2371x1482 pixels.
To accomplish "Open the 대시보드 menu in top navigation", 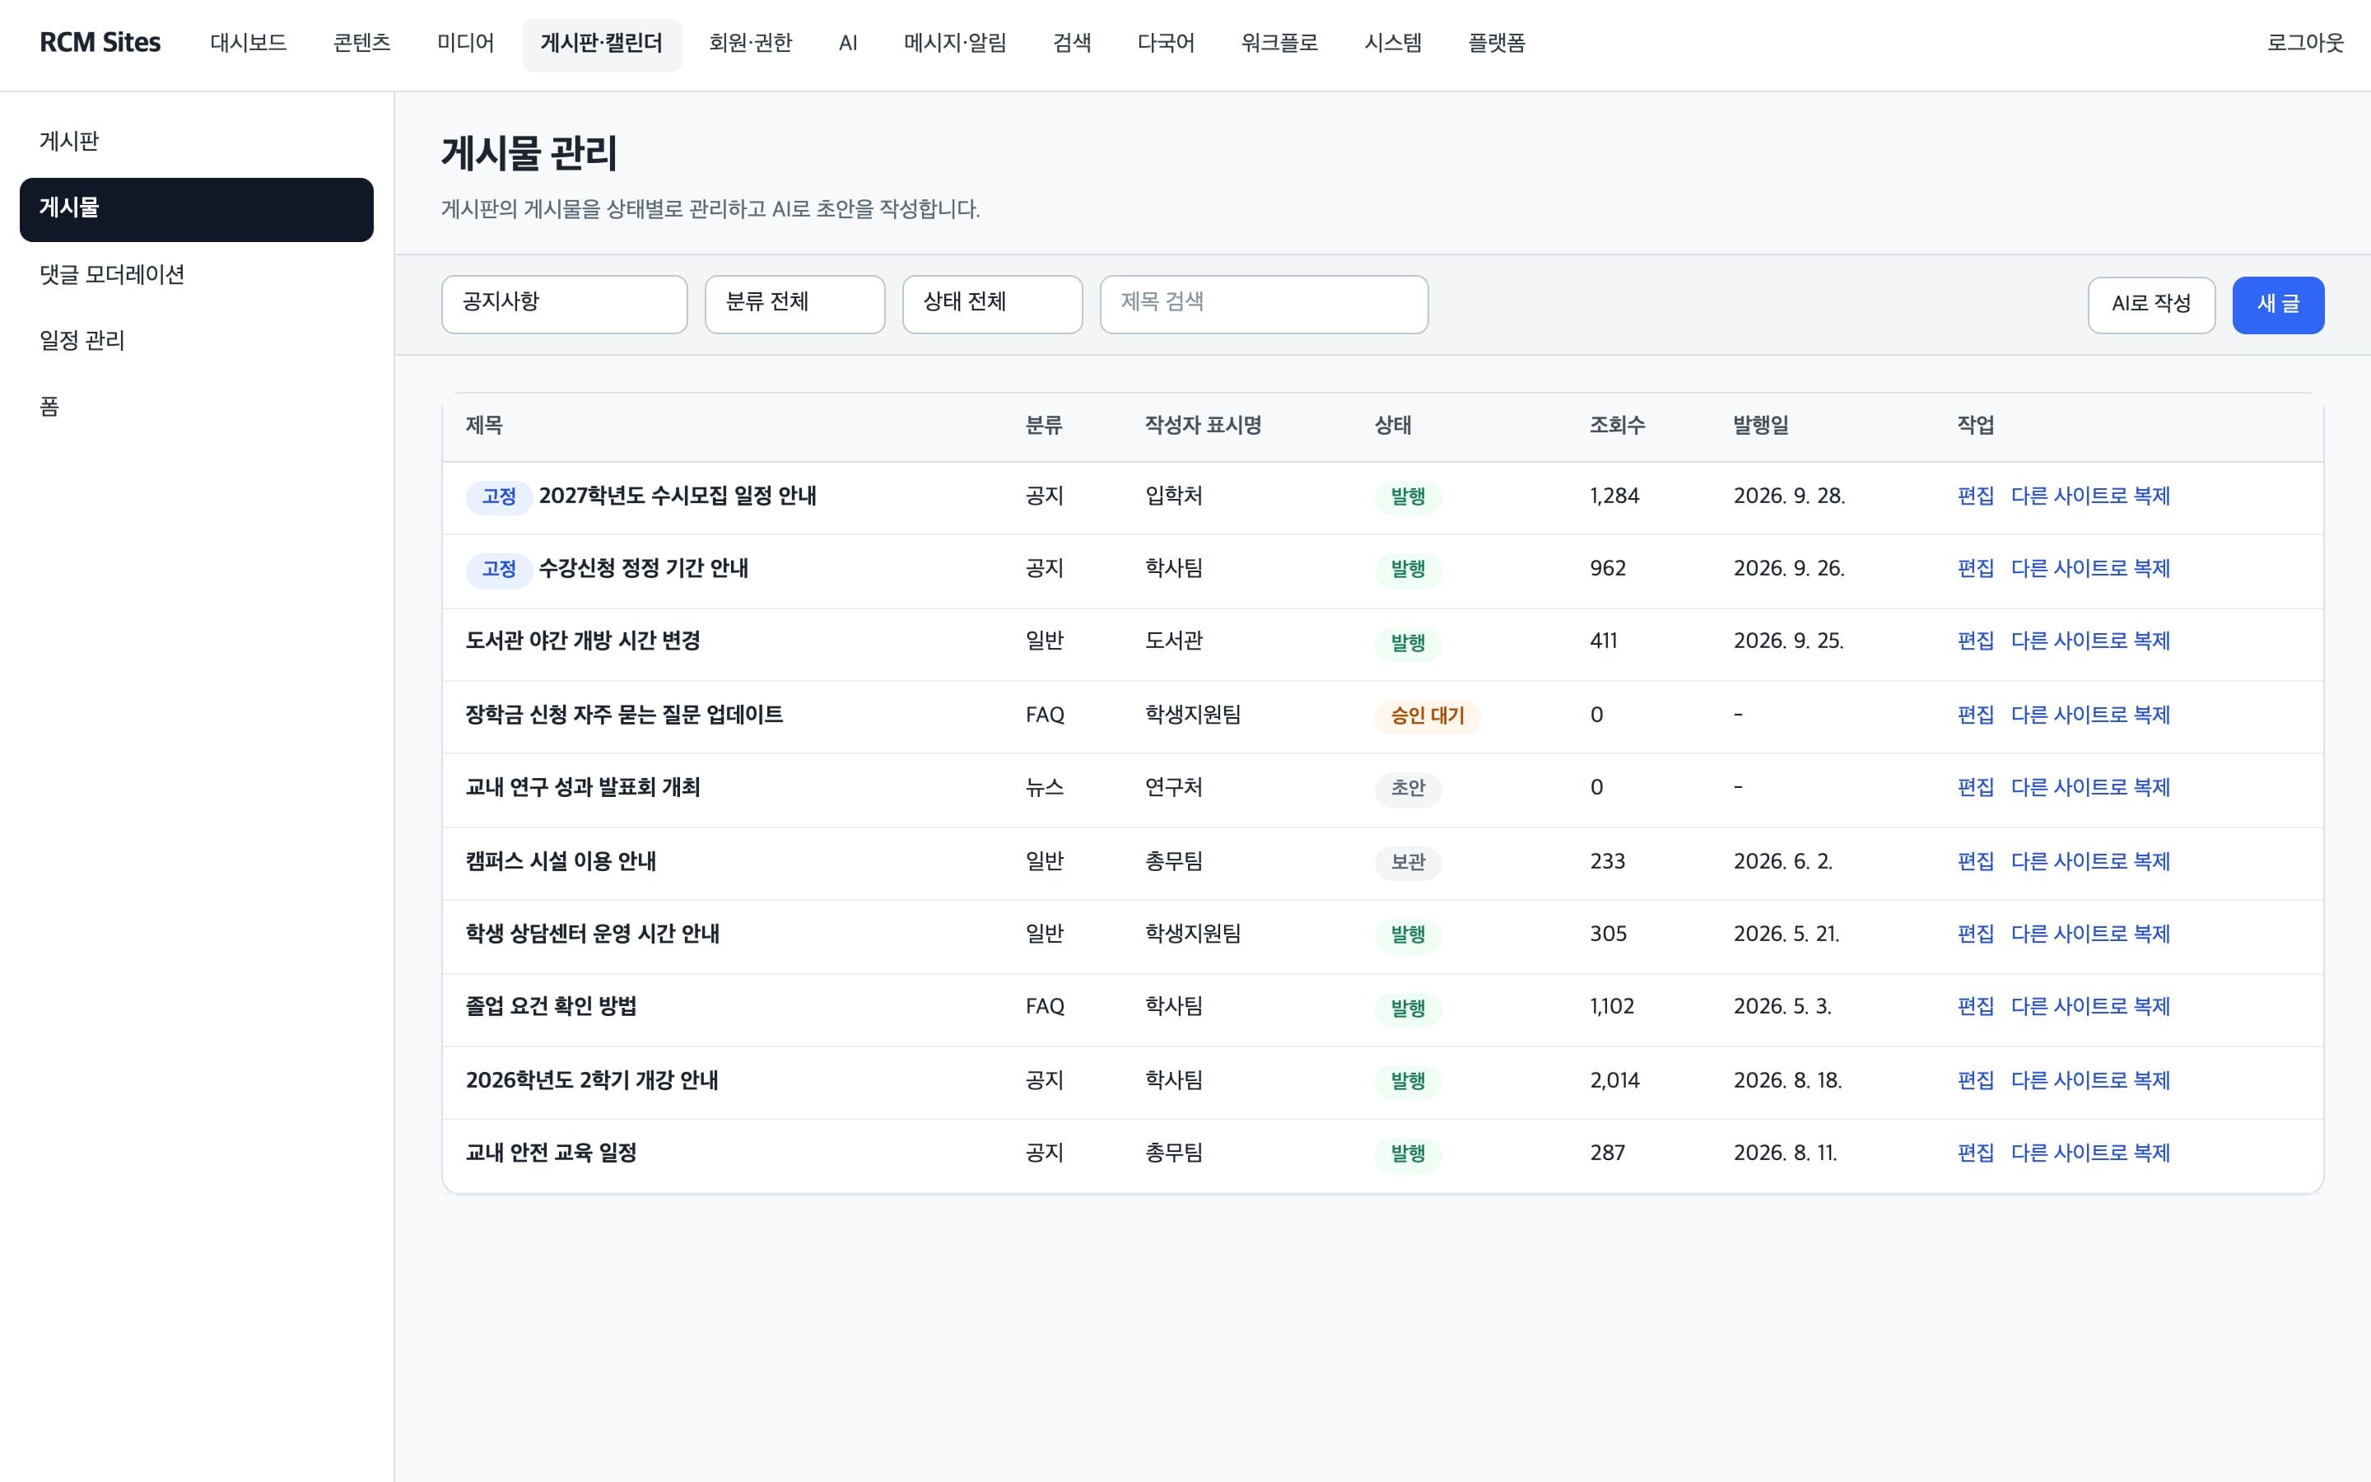I will [x=248, y=43].
